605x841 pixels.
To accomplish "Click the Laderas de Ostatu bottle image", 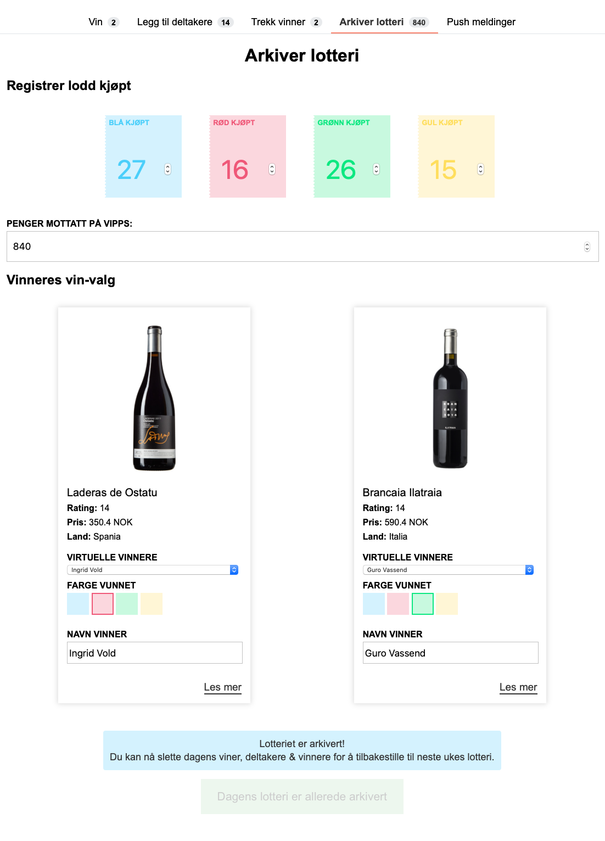I will coord(154,398).
